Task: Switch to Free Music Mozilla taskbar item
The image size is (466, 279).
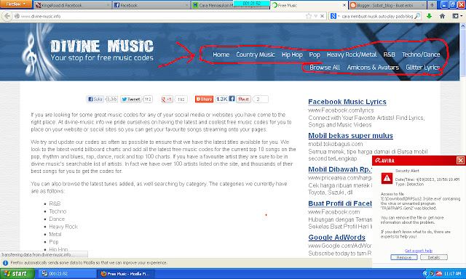Action: [126, 274]
